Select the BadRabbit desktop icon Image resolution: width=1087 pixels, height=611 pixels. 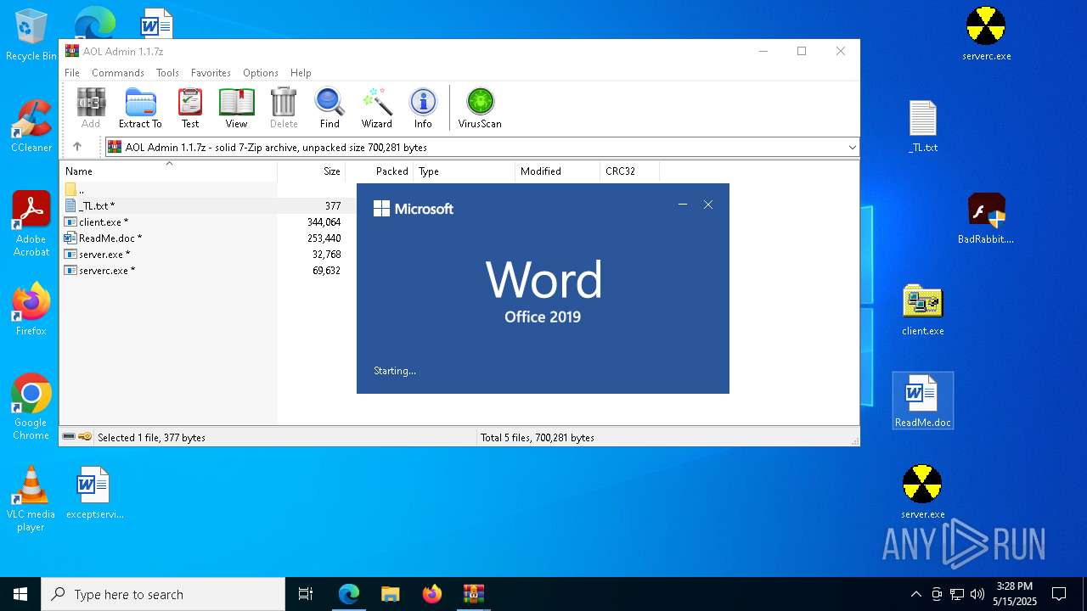point(986,219)
